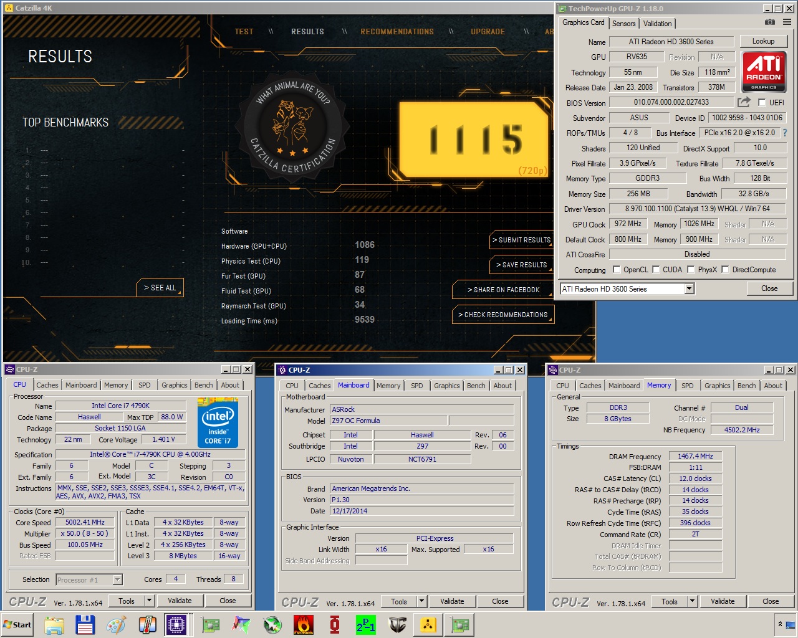Open SPD tab in Memory CPU-Z window

tap(687, 386)
